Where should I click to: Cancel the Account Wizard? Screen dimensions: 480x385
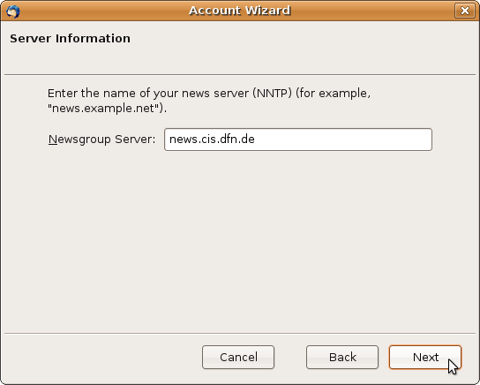(x=238, y=357)
